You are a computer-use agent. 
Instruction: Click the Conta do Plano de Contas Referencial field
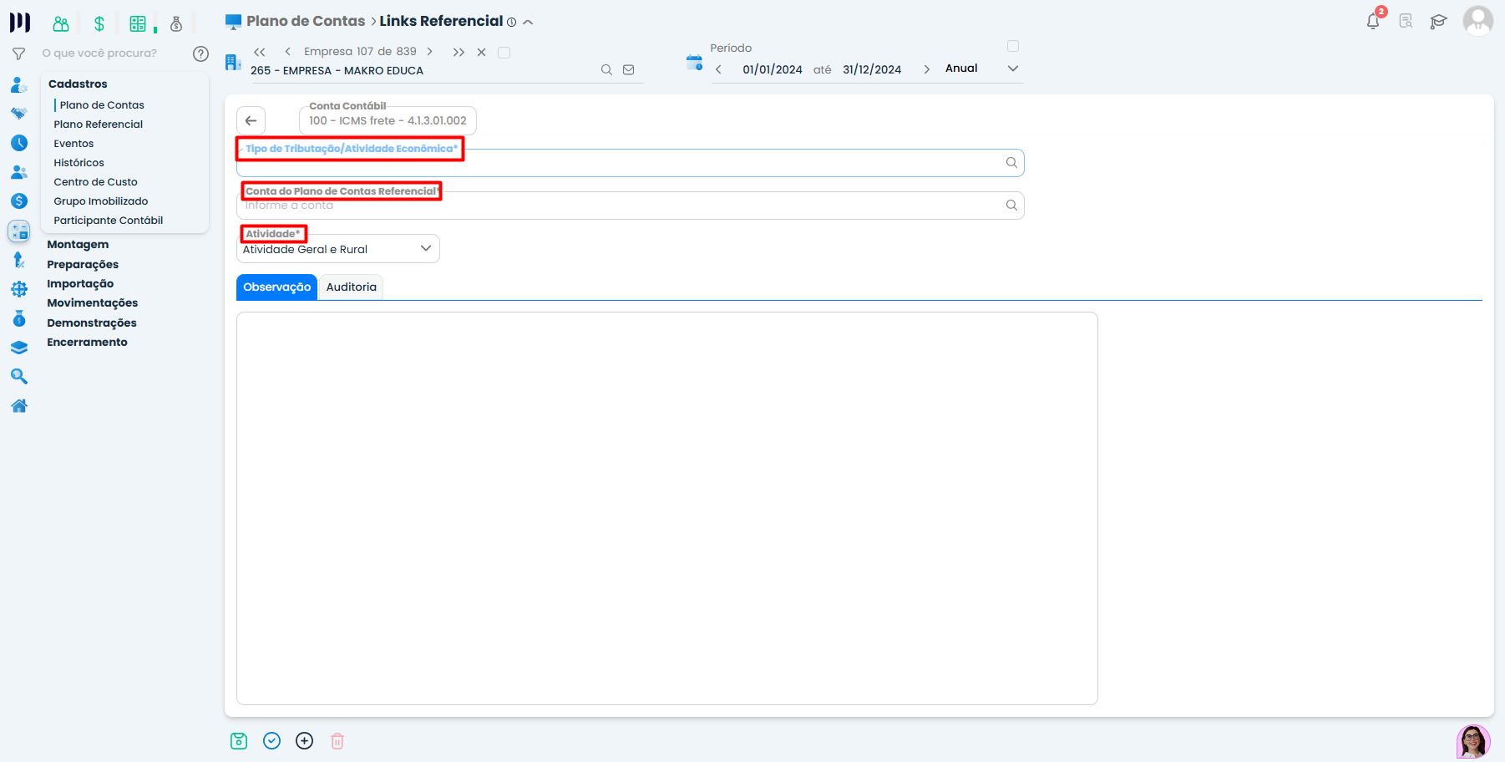[x=618, y=206]
